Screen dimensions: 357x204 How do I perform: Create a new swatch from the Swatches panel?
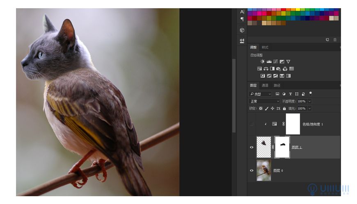(327, 40)
